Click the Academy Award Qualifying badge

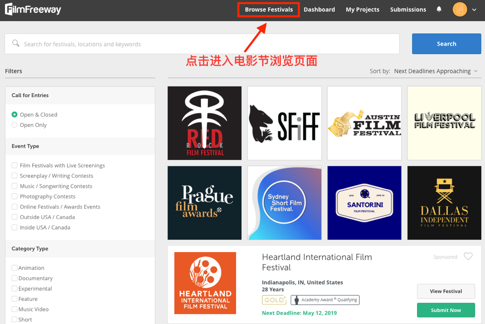[325, 300]
